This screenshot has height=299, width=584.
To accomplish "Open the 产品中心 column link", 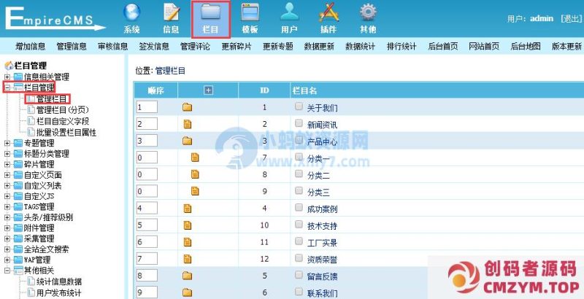I will (x=322, y=141).
